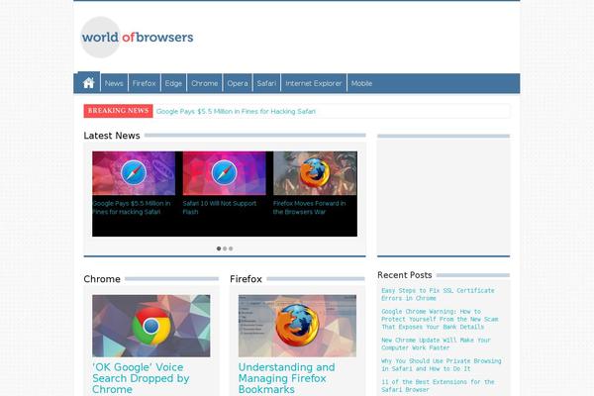Open Safari 10 Flash article thumbnail
This screenshot has width=594, height=396.
[225, 173]
